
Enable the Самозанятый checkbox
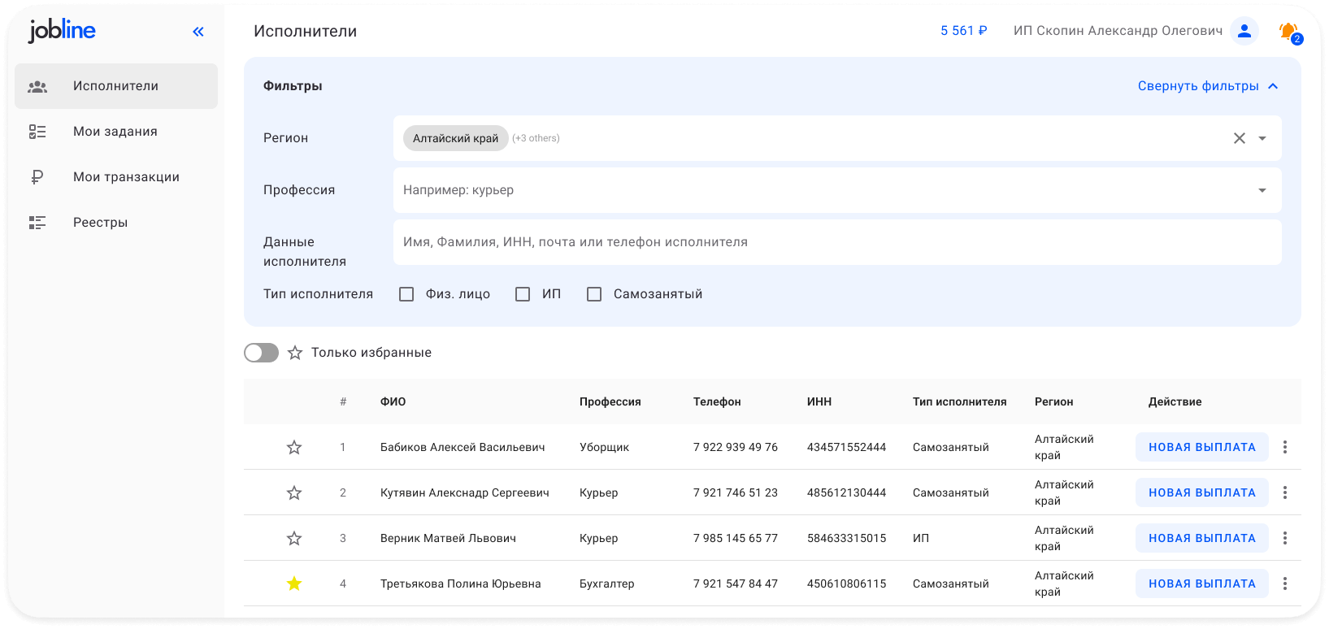594,294
